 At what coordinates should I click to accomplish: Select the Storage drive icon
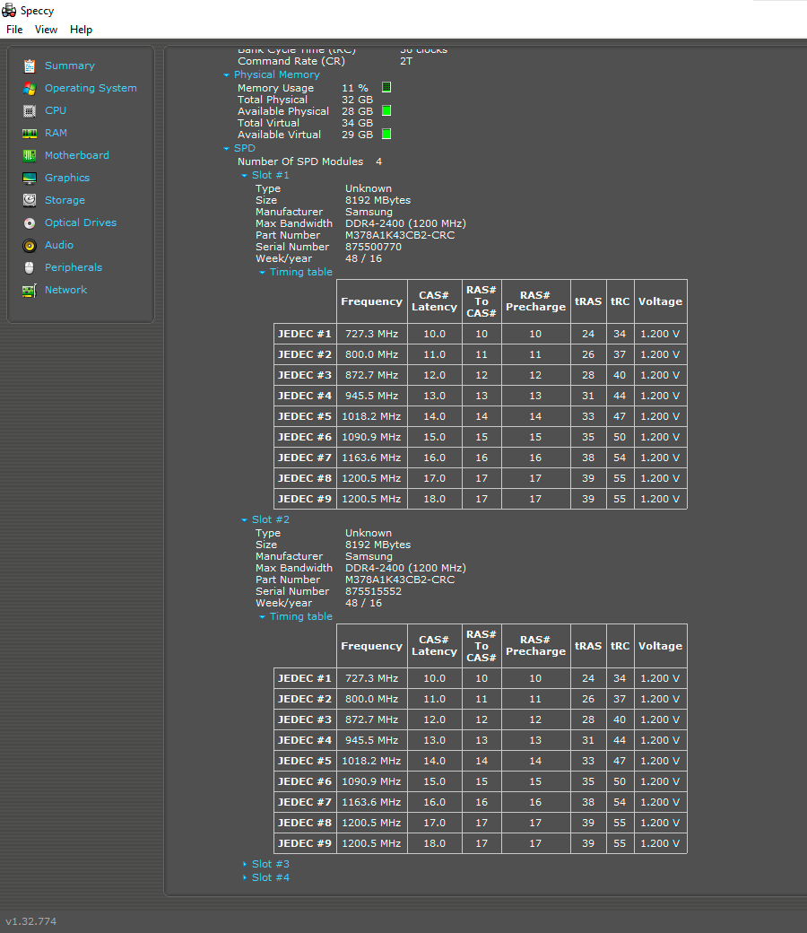coord(30,200)
